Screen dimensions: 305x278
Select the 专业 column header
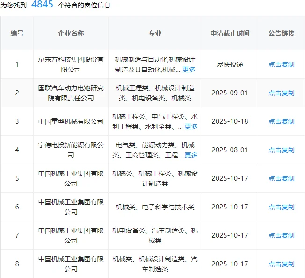(155, 33)
